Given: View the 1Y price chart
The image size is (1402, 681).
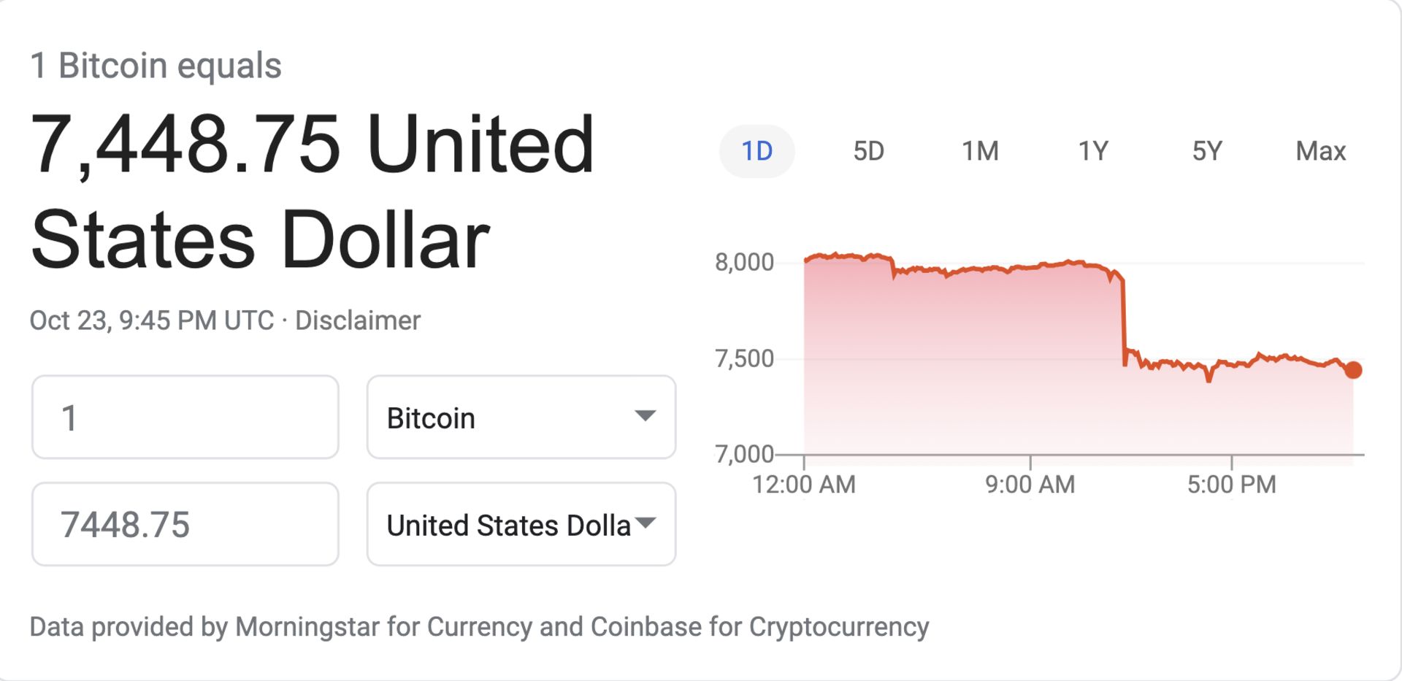Looking at the screenshot, I should tap(1093, 150).
